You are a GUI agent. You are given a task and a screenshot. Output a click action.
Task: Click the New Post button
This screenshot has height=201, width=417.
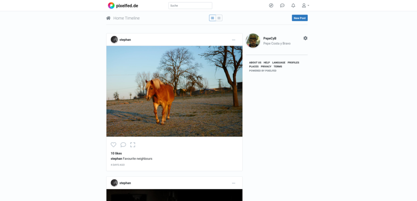(x=300, y=18)
